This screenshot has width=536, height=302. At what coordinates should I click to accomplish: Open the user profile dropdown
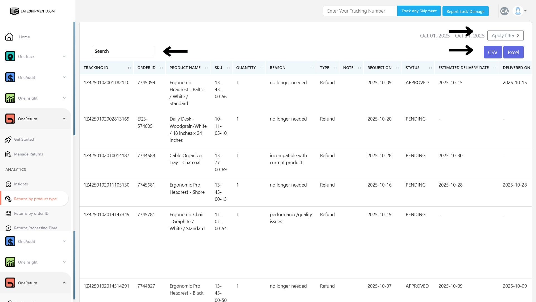(x=520, y=11)
